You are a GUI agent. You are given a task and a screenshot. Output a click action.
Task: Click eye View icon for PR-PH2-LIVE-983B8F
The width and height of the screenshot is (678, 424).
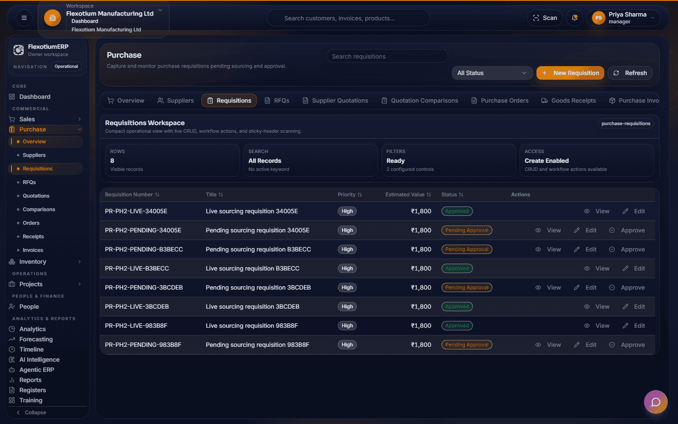(587, 326)
